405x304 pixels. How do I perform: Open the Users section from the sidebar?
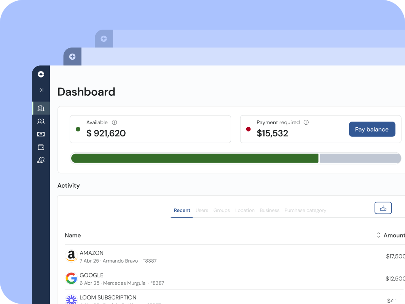click(41, 121)
